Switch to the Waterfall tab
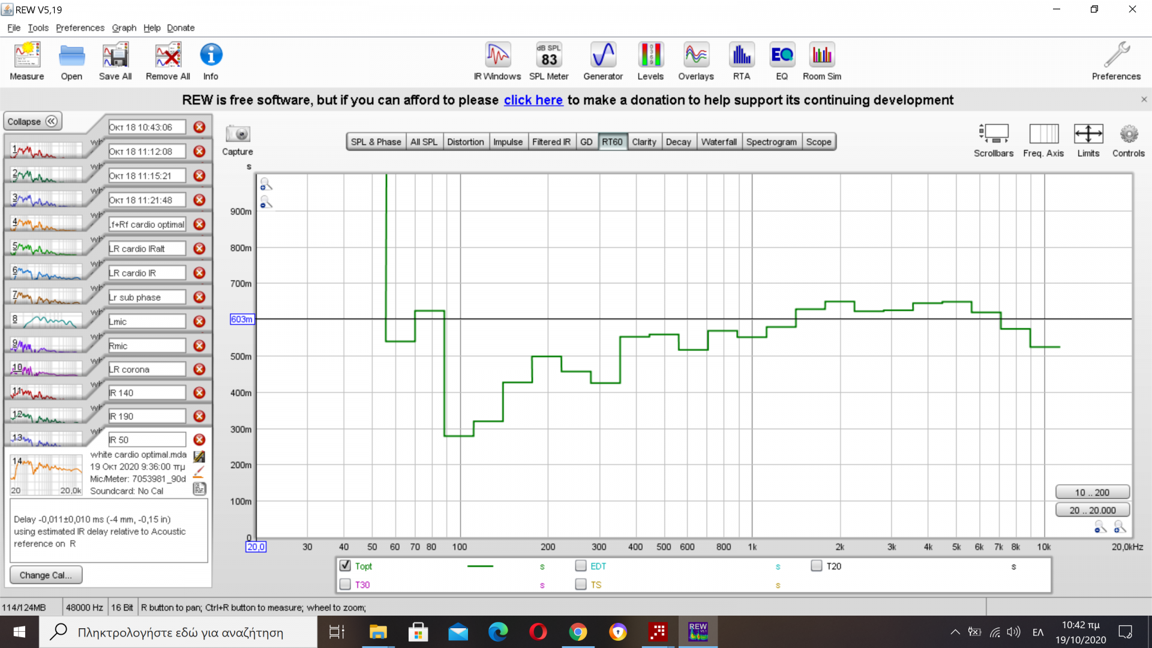The height and width of the screenshot is (648, 1152). pos(719,142)
